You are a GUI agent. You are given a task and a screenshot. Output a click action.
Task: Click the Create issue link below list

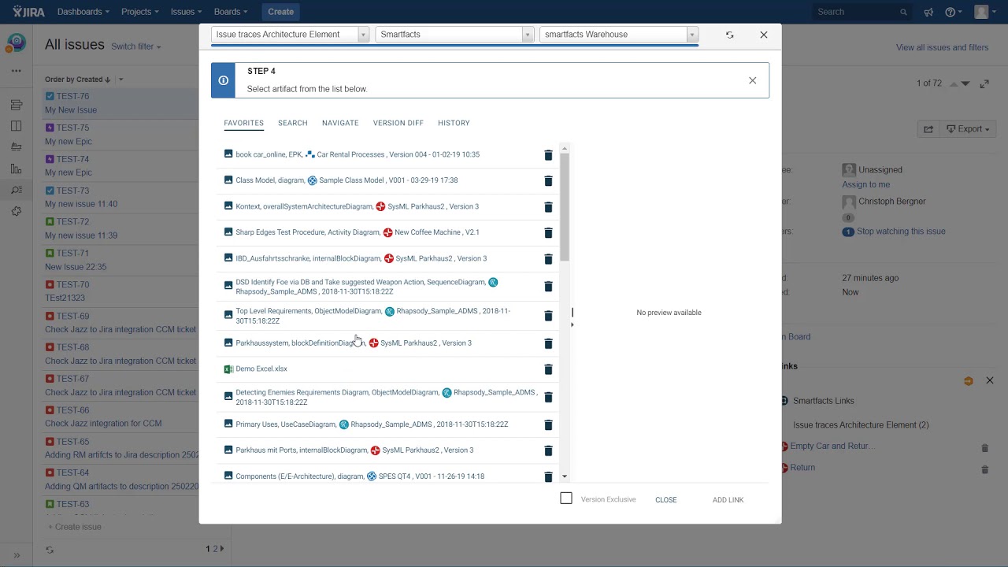pos(75,527)
